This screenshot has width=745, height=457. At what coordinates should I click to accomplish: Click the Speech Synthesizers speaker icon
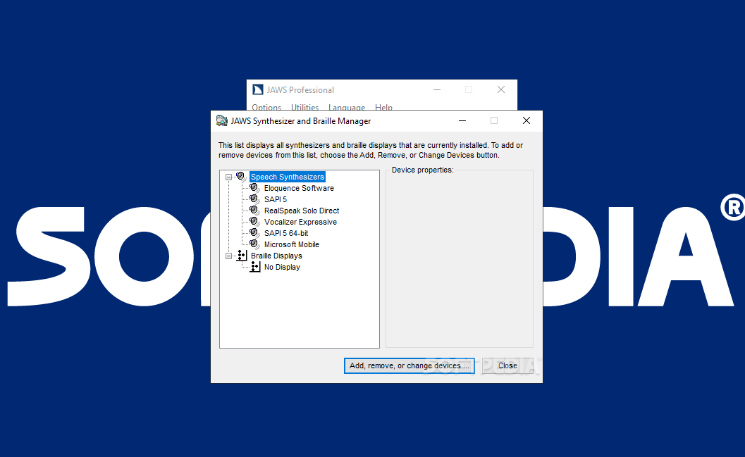coord(241,177)
